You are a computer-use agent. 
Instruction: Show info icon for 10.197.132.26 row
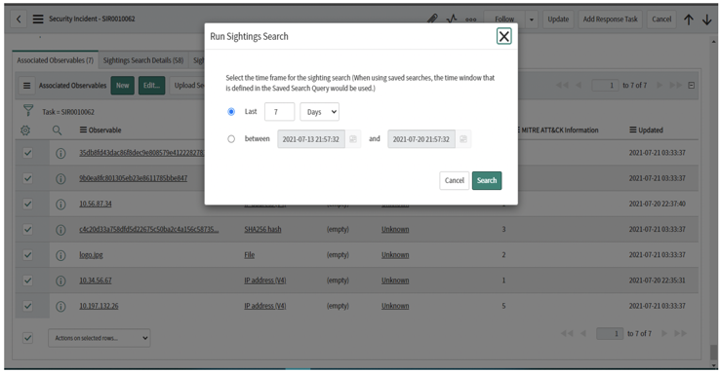coord(60,307)
